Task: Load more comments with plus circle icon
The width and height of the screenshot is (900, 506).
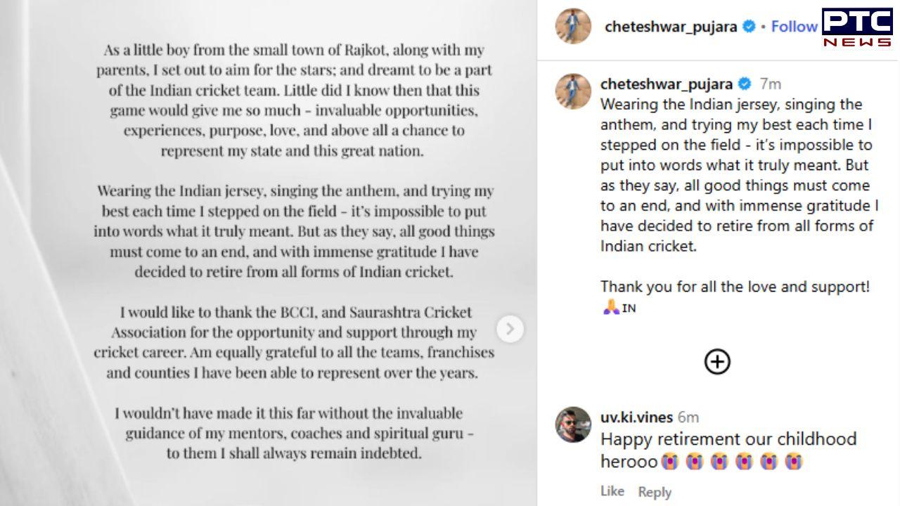Action: [717, 362]
